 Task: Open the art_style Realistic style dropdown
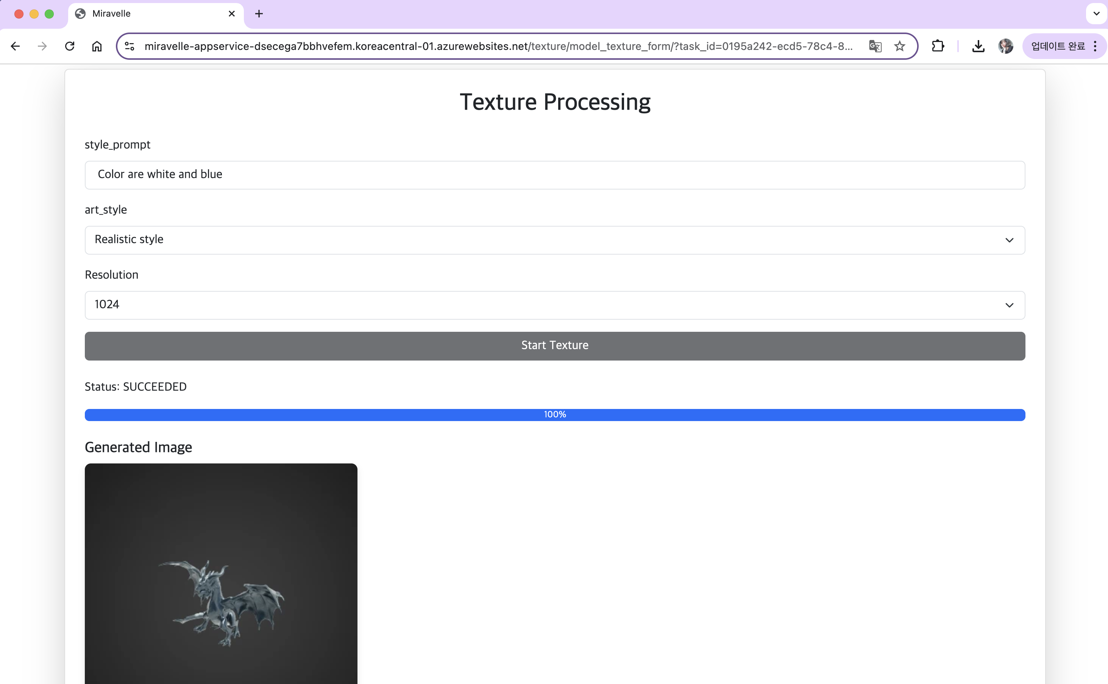coord(555,240)
